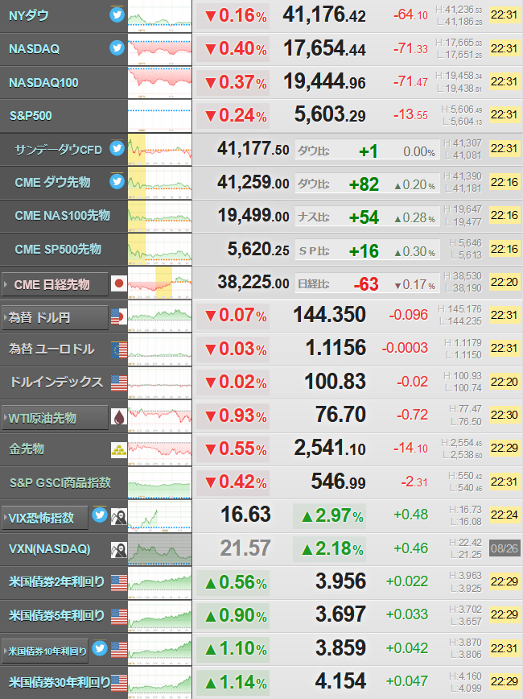Click the S&P500 price 5,603.29
This screenshot has width=523, height=699.
pos(330,114)
